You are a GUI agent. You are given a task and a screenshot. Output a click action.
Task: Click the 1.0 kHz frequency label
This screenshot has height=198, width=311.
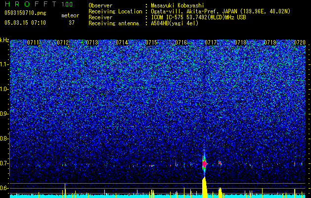click(x=4, y=90)
